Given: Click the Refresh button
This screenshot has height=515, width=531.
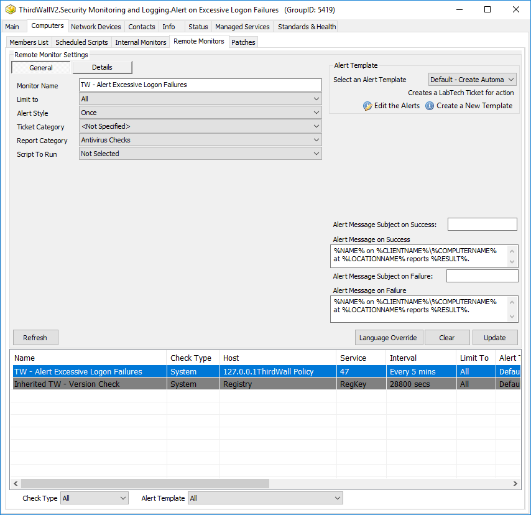Looking at the screenshot, I should (x=35, y=338).
